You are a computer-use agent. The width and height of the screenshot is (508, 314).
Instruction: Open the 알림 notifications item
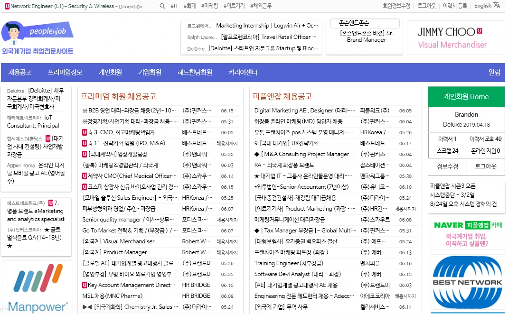(495, 72)
